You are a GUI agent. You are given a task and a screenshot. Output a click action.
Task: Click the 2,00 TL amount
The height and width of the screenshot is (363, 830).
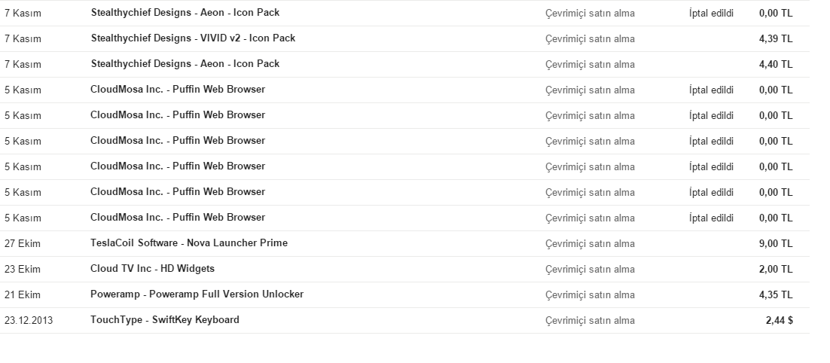[x=776, y=269]
